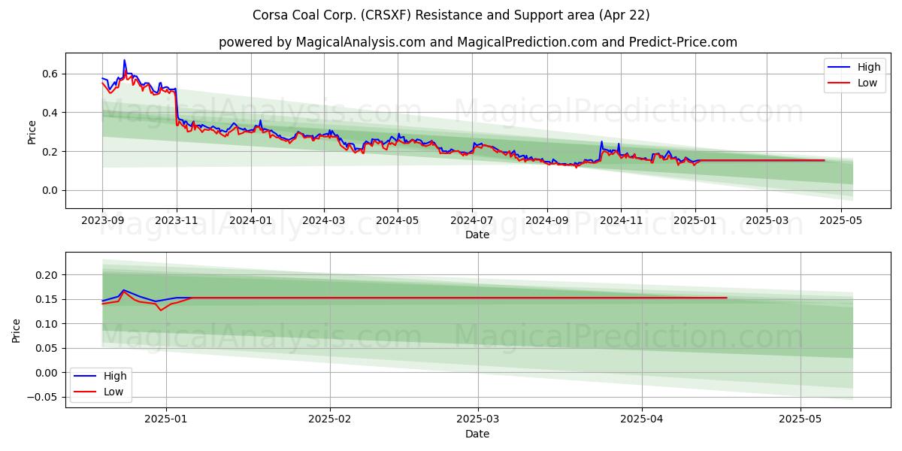The width and height of the screenshot is (902, 451).
Task: Click the top chart y-axis value '0.6'
Action: [x=50, y=74]
